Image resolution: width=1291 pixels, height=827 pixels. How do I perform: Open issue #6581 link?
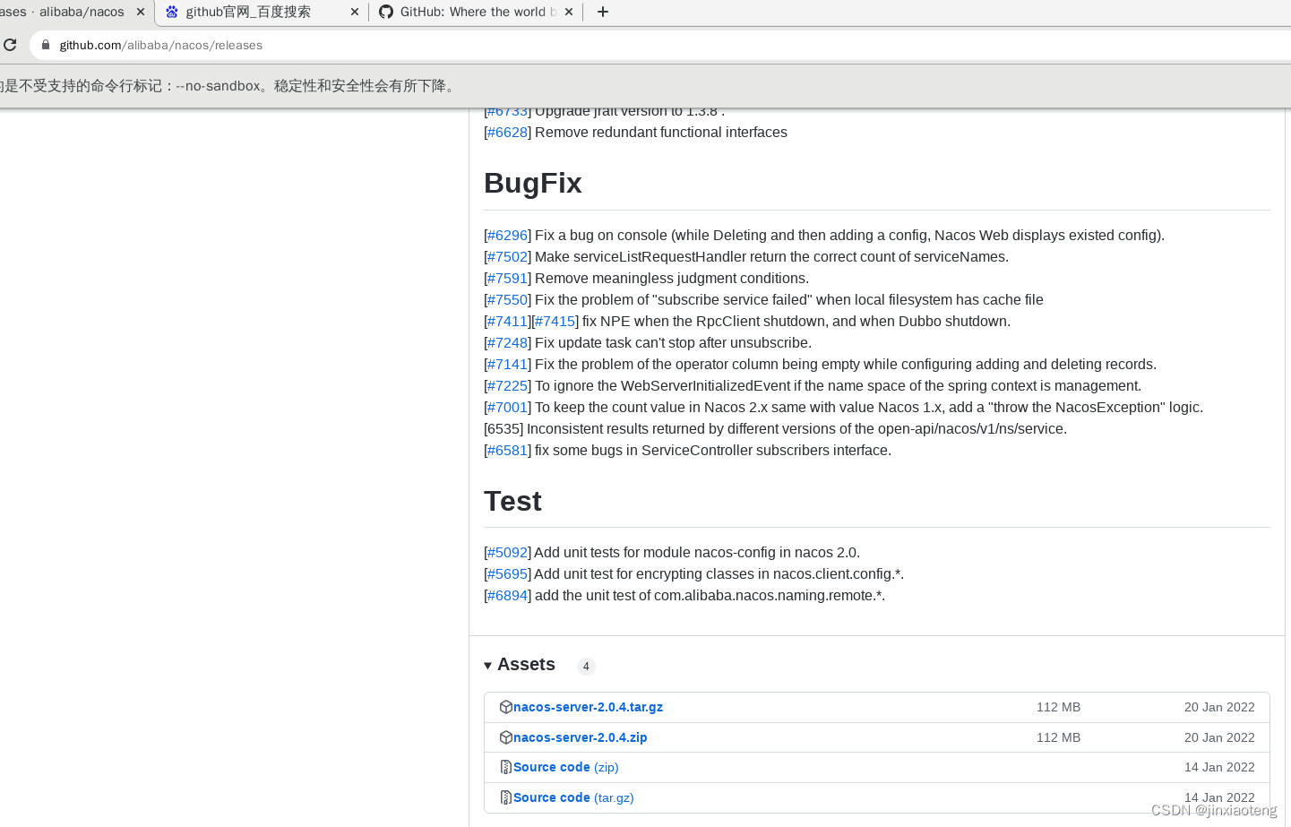click(x=507, y=450)
